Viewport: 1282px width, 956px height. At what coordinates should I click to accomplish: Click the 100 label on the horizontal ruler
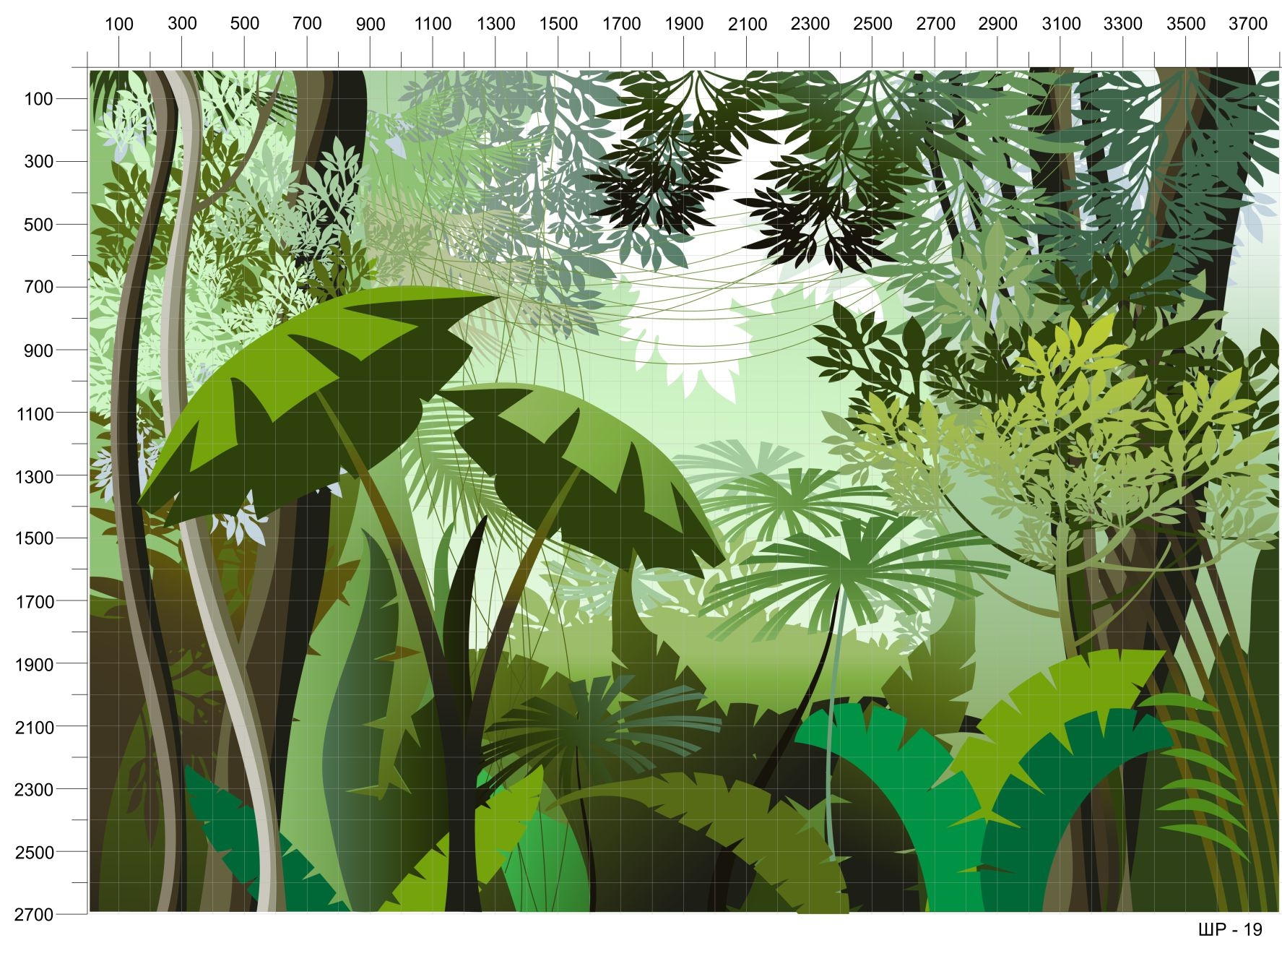[x=119, y=25]
